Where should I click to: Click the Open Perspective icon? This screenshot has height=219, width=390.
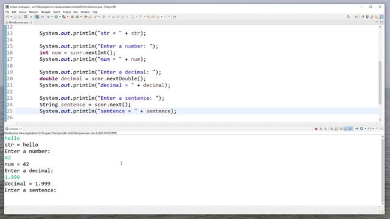[356, 17]
